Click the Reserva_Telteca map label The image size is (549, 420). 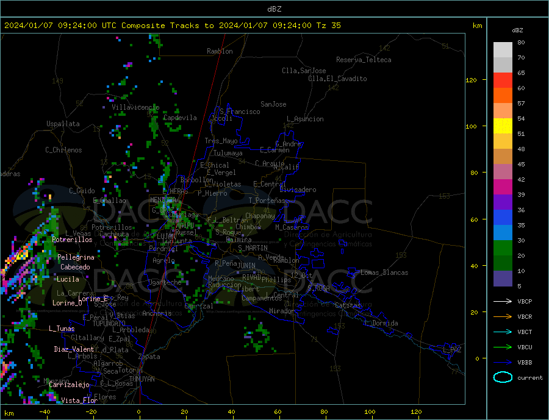[x=364, y=60]
